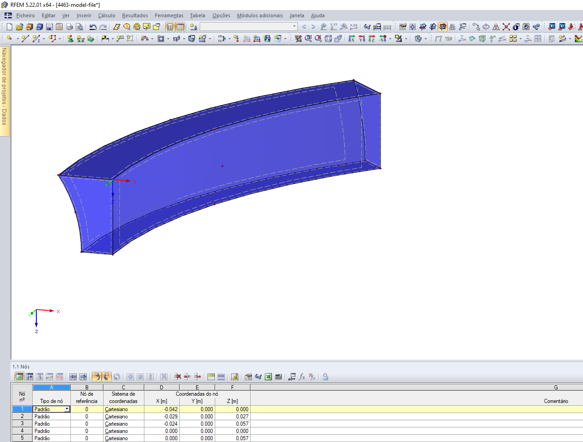
Task: Toggle the table display button
Action: tap(180, 27)
